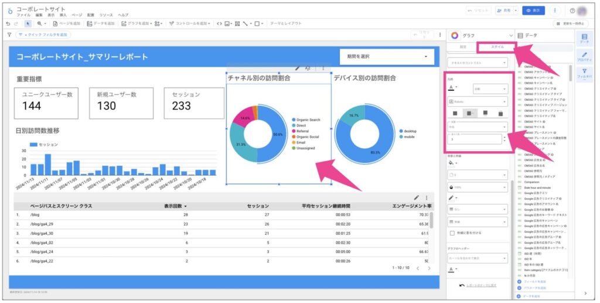Open the legend font size dropdown
The image size is (600, 303).
(x=490, y=88)
